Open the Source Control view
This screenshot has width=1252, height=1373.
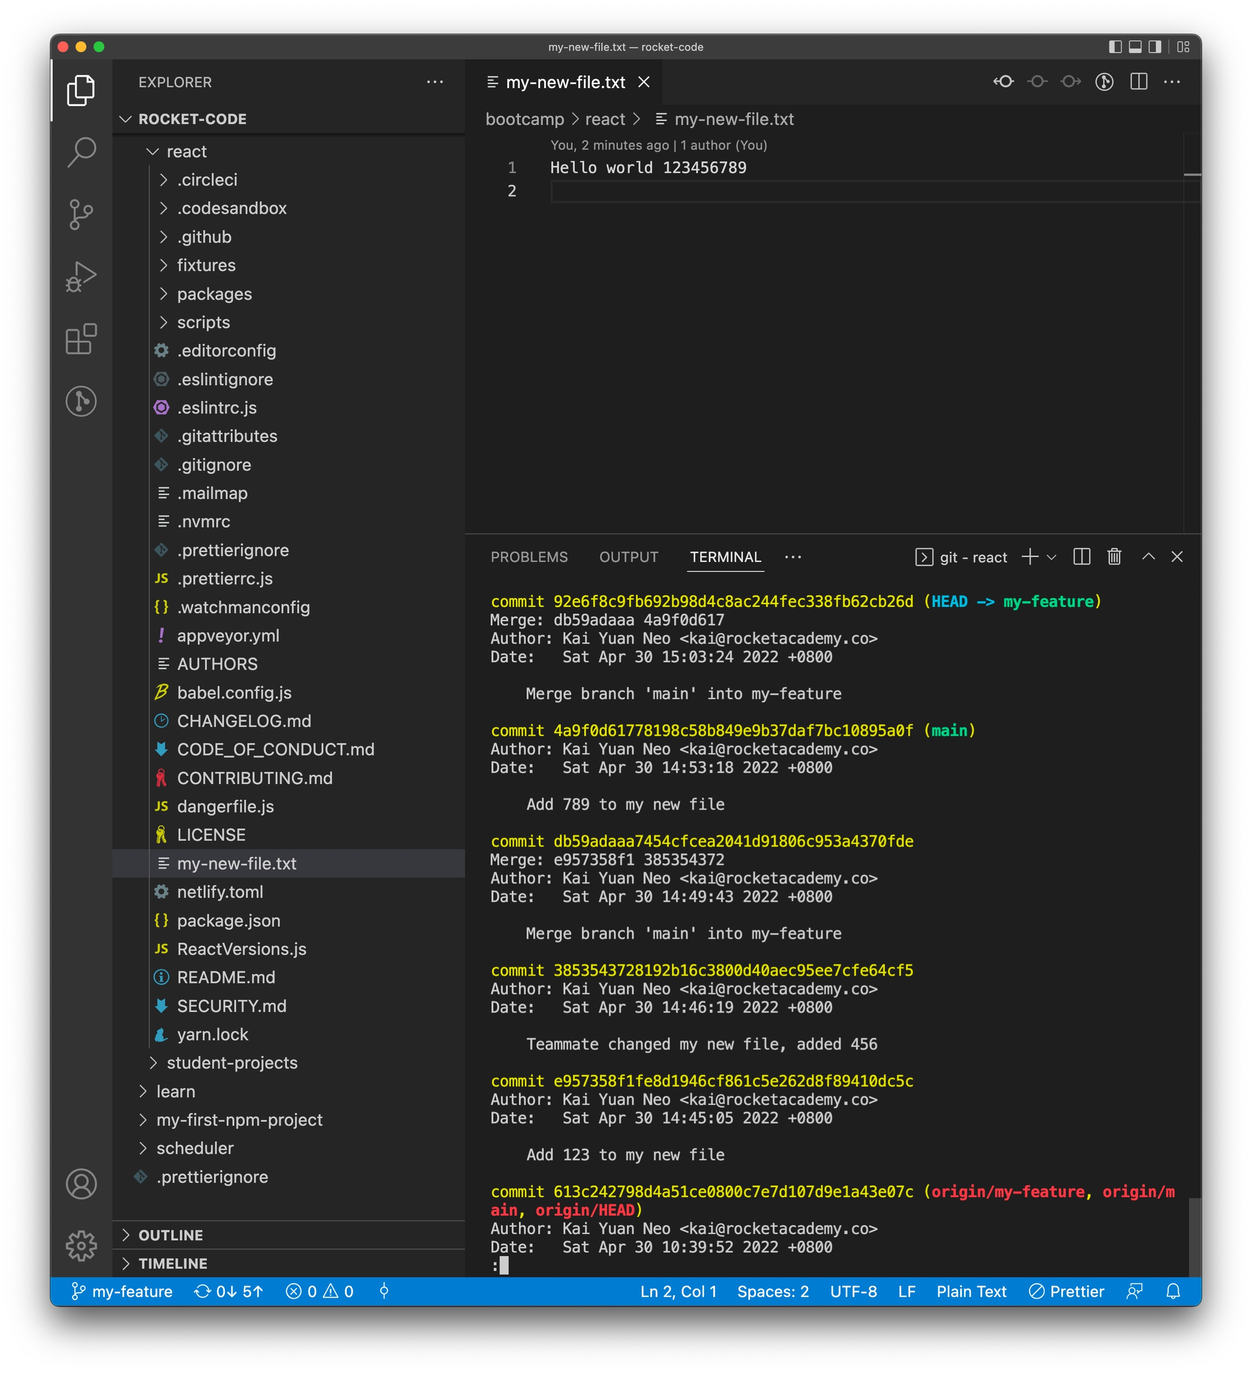(81, 215)
